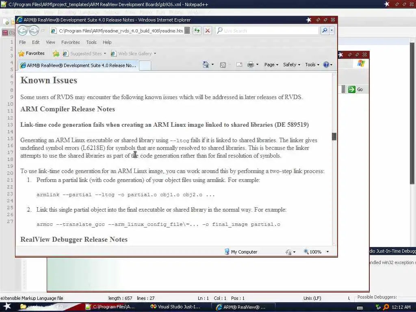This screenshot has width=416, height=312.
Task: Open Web Slice Gallery dropdown
Action: point(133,54)
